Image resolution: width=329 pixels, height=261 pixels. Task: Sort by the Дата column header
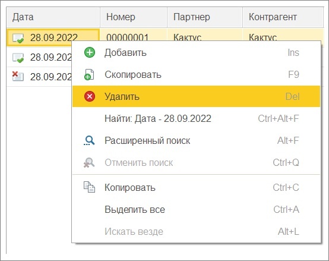pyautogui.click(x=53, y=17)
